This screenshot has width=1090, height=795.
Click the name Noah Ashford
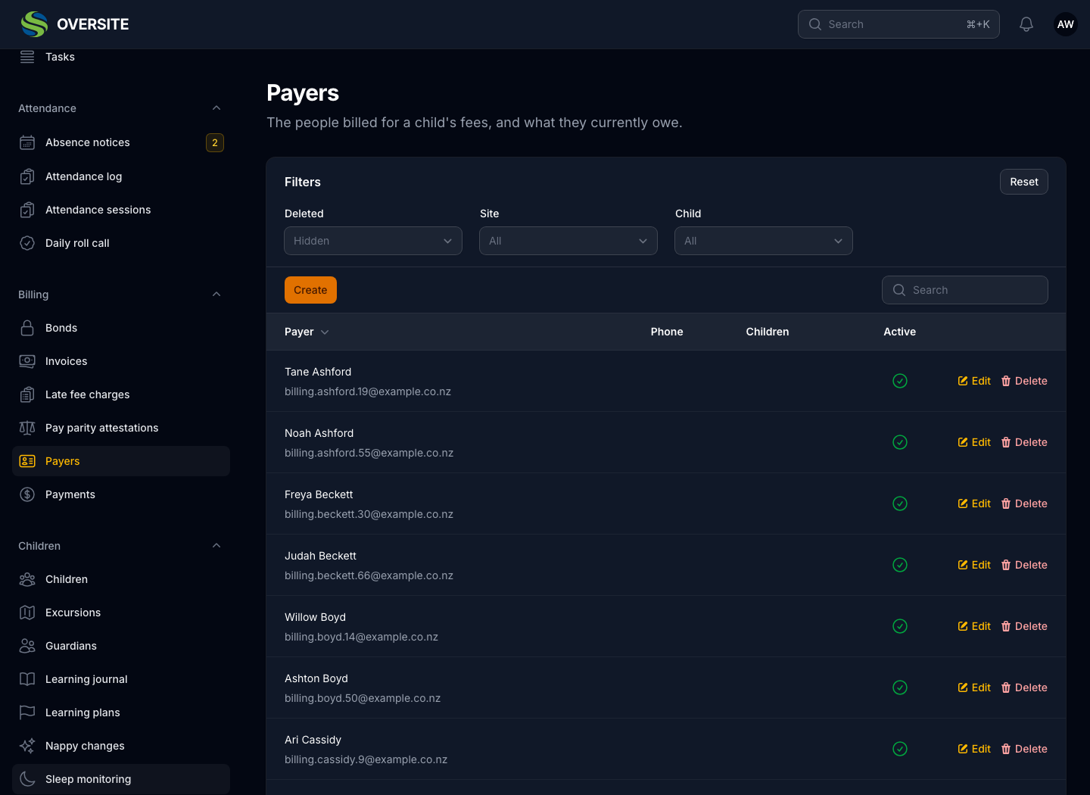319,433
